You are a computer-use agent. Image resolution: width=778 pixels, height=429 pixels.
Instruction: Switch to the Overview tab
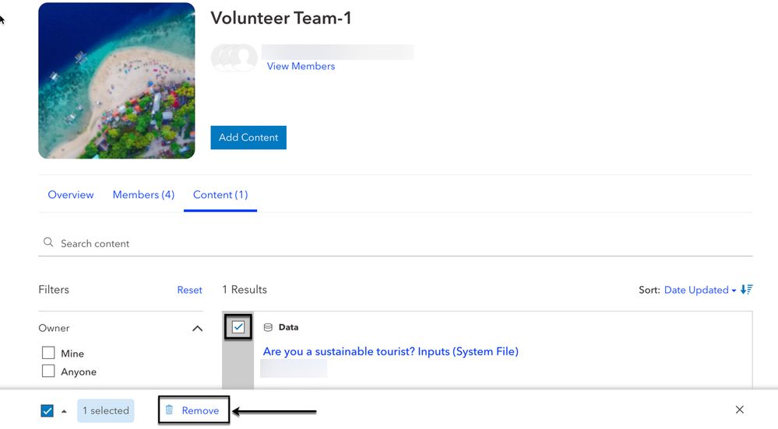(x=71, y=194)
